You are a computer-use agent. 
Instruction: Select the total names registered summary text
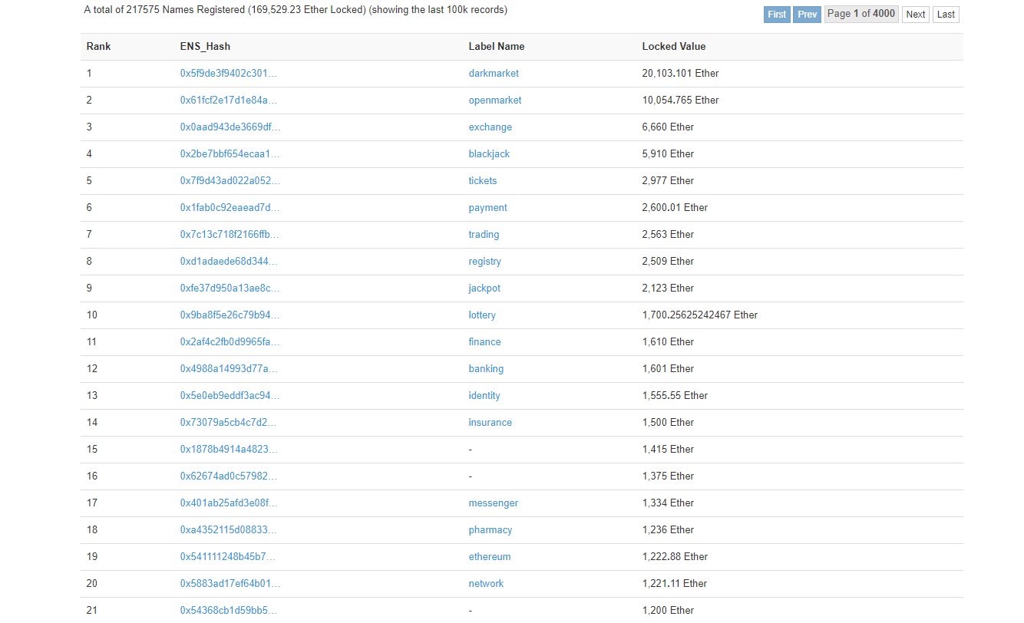point(296,11)
